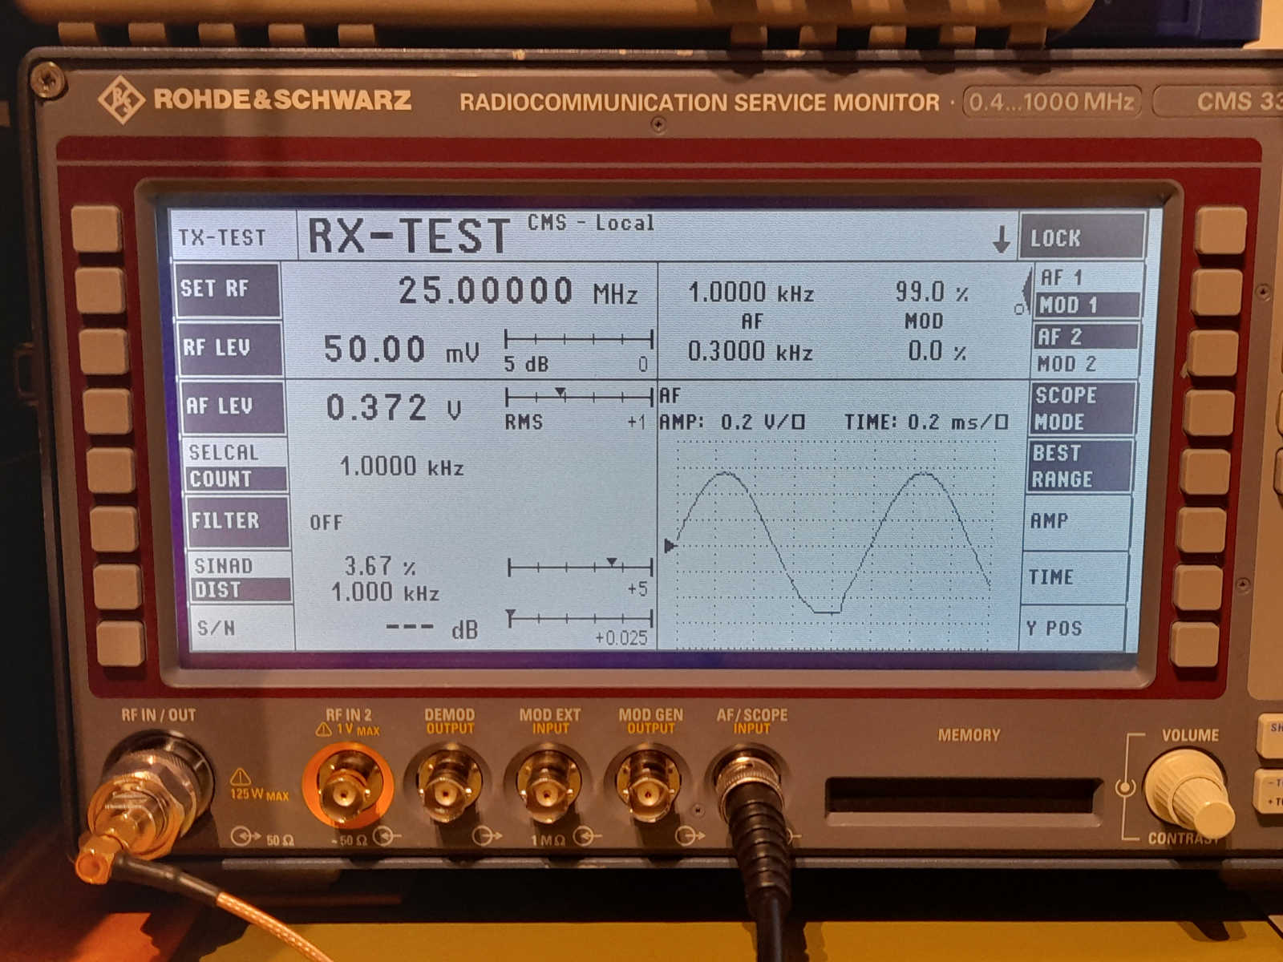Push the hardware key left of SELCAL/COUNT

pyautogui.click(x=111, y=471)
